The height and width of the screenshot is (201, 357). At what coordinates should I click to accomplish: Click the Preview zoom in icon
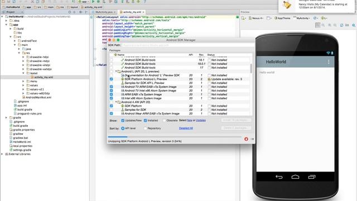(x=330, y=25)
